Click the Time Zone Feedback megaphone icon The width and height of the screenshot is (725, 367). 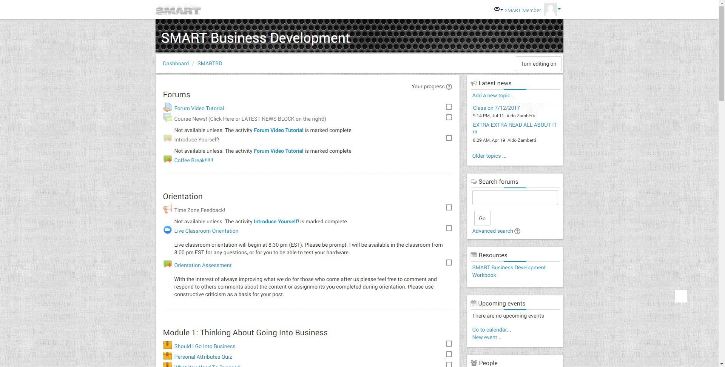[167, 209]
